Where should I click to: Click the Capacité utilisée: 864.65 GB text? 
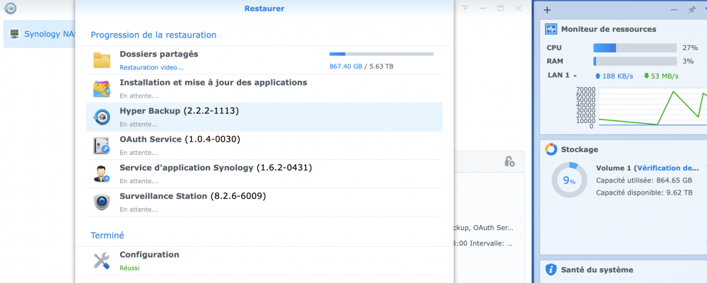(644, 180)
